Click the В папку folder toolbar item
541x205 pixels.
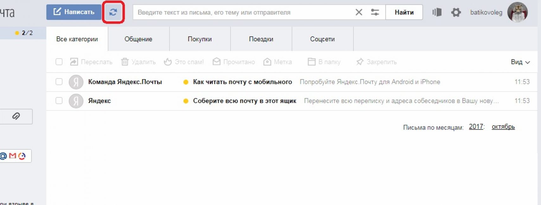tap(324, 62)
